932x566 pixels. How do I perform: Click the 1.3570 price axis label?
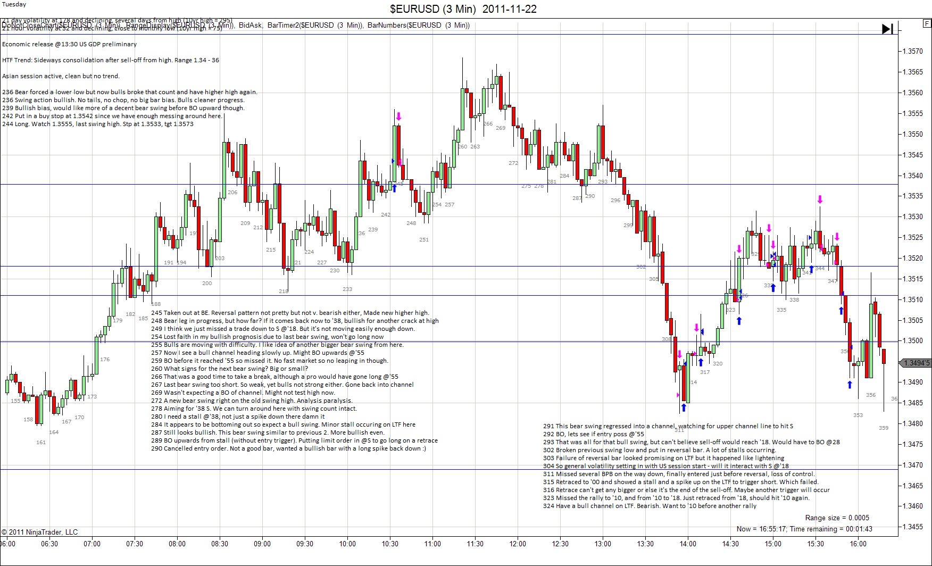[x=913, y=52]
